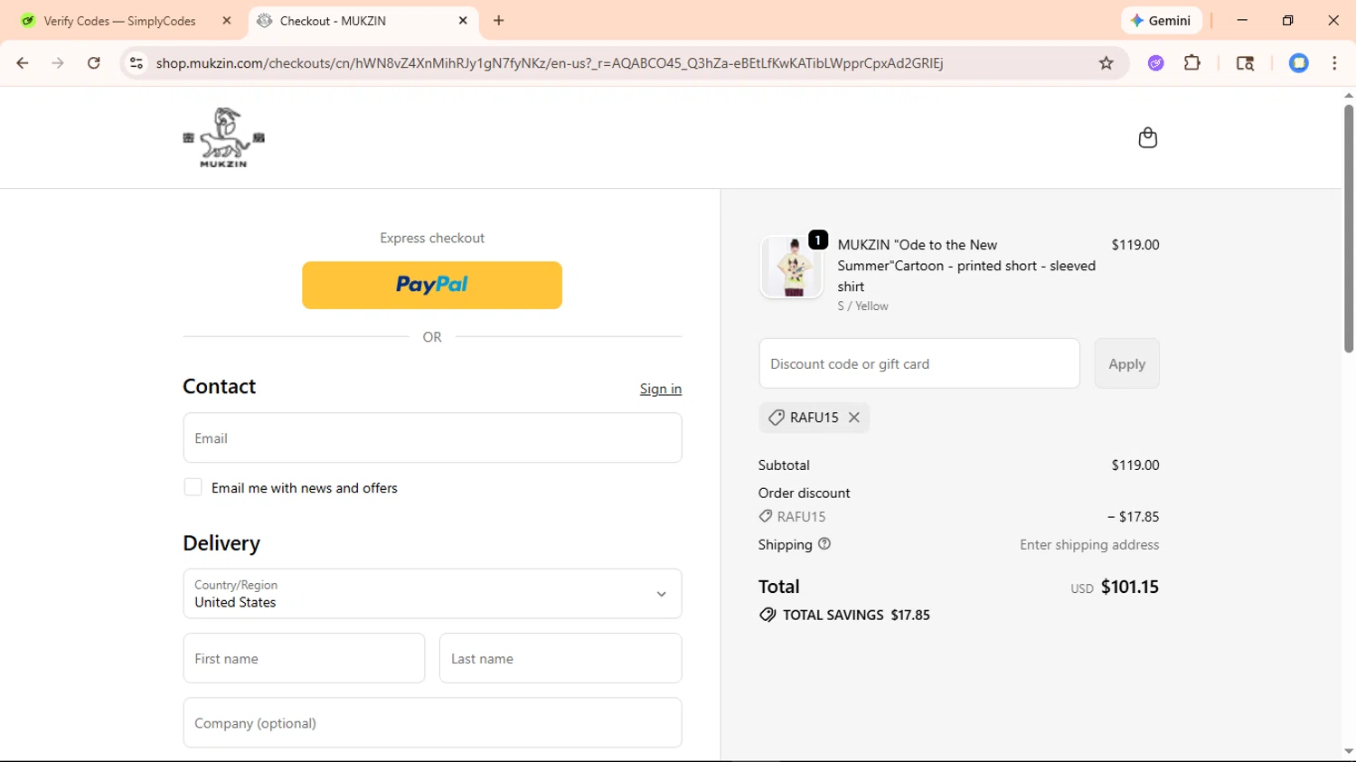Open Chrome profile avatar
Image resolution: width=1356 pixels, height=762 pixels.
pos(1299,63)
